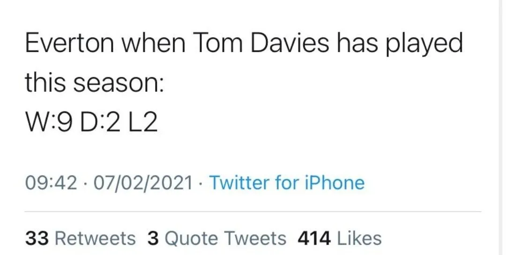This screenshot has height=255, width=506.
Task: Click the likes count number 414
Action: coord(313,239)
